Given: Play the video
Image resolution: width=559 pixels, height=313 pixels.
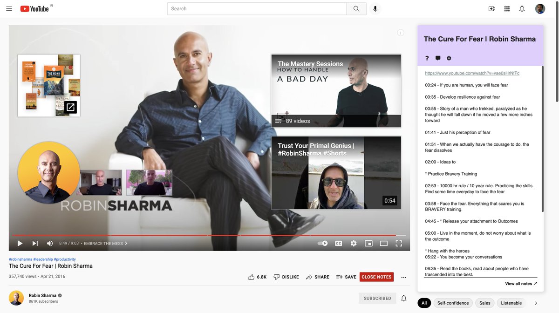Looking at the screenshot, I should tap(20, 243).
